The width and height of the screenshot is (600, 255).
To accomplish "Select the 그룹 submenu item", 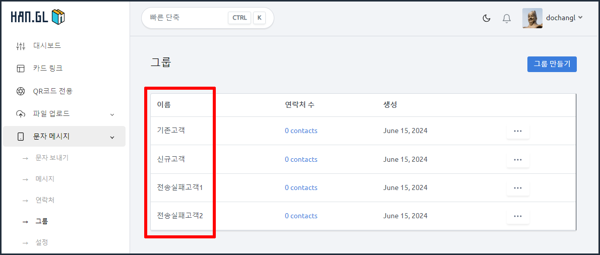I will tap(42, 221).
